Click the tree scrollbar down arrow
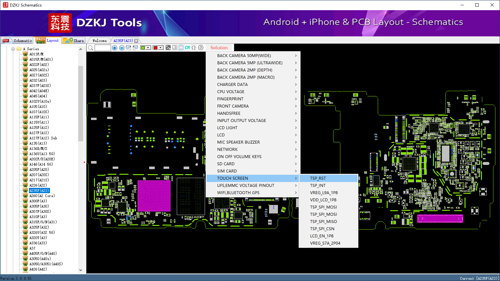This screenshot has width=500, height=281. coord(80,270)
